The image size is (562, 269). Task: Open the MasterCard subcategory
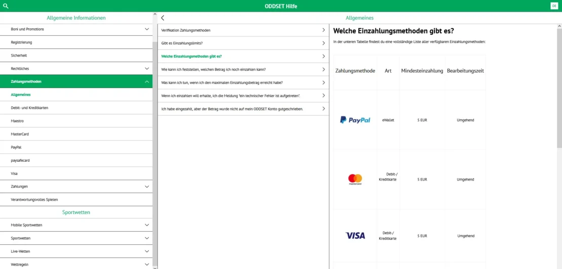76,134
